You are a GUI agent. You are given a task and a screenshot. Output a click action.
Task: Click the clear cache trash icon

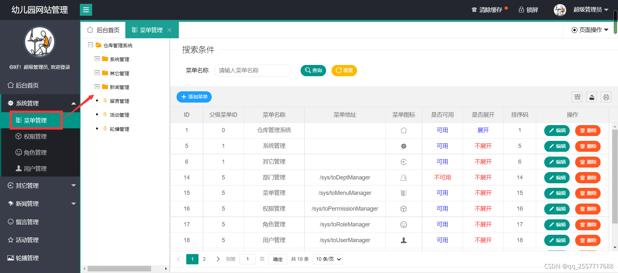(x=474, y=10)
